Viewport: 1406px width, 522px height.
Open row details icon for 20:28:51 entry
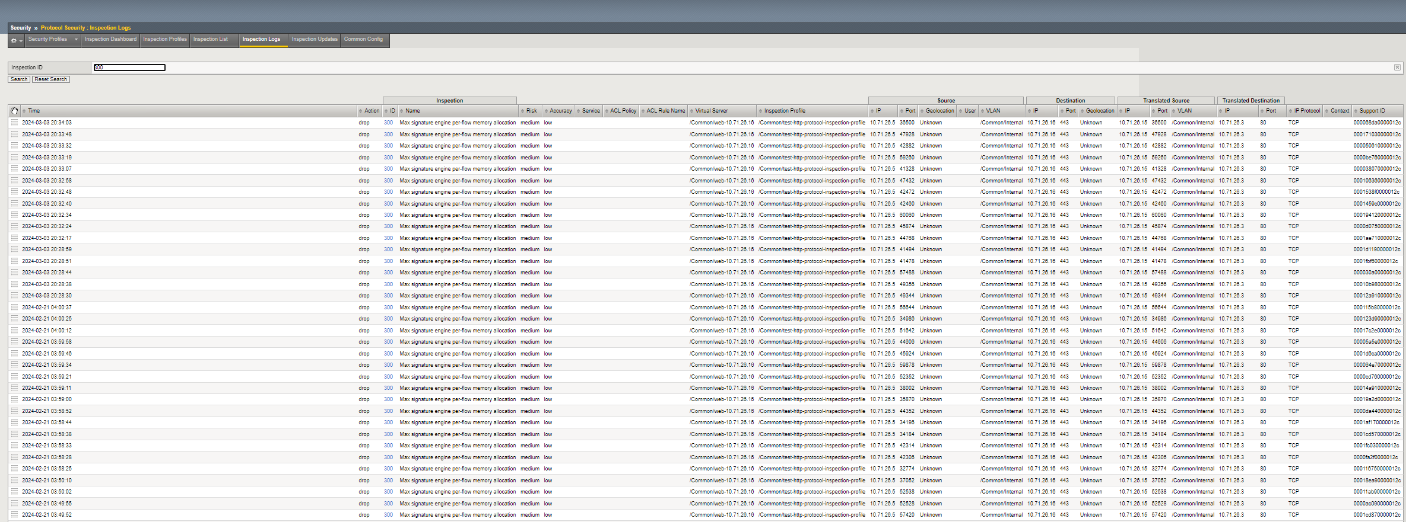(14, 261)
